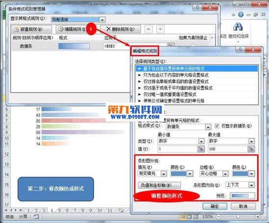Go to last sheet navigation arrow
Image resolution: width=269 pixels, height=223 pixels.
click(x=21, y=210)
